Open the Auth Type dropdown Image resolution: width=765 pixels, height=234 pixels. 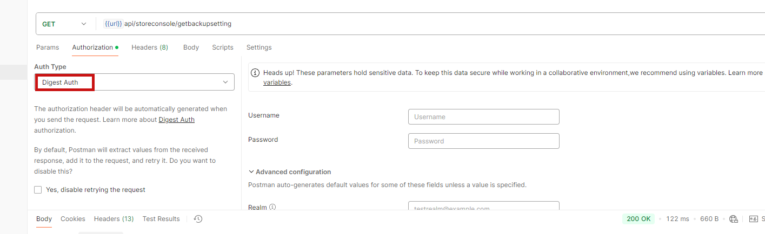coord(134,82)
